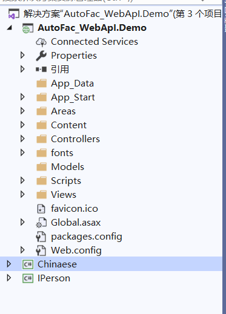Collapse the AutoFac_WebApI.Demo project node
The width and height of the screenshot is (226, 314).
9,28
